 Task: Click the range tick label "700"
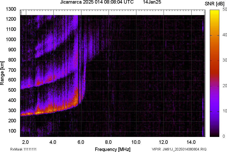click(12, 70)
